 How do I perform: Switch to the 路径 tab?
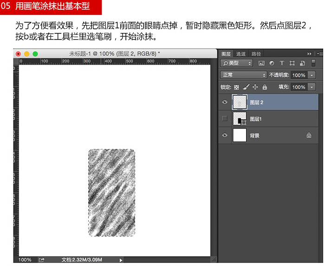256,54
